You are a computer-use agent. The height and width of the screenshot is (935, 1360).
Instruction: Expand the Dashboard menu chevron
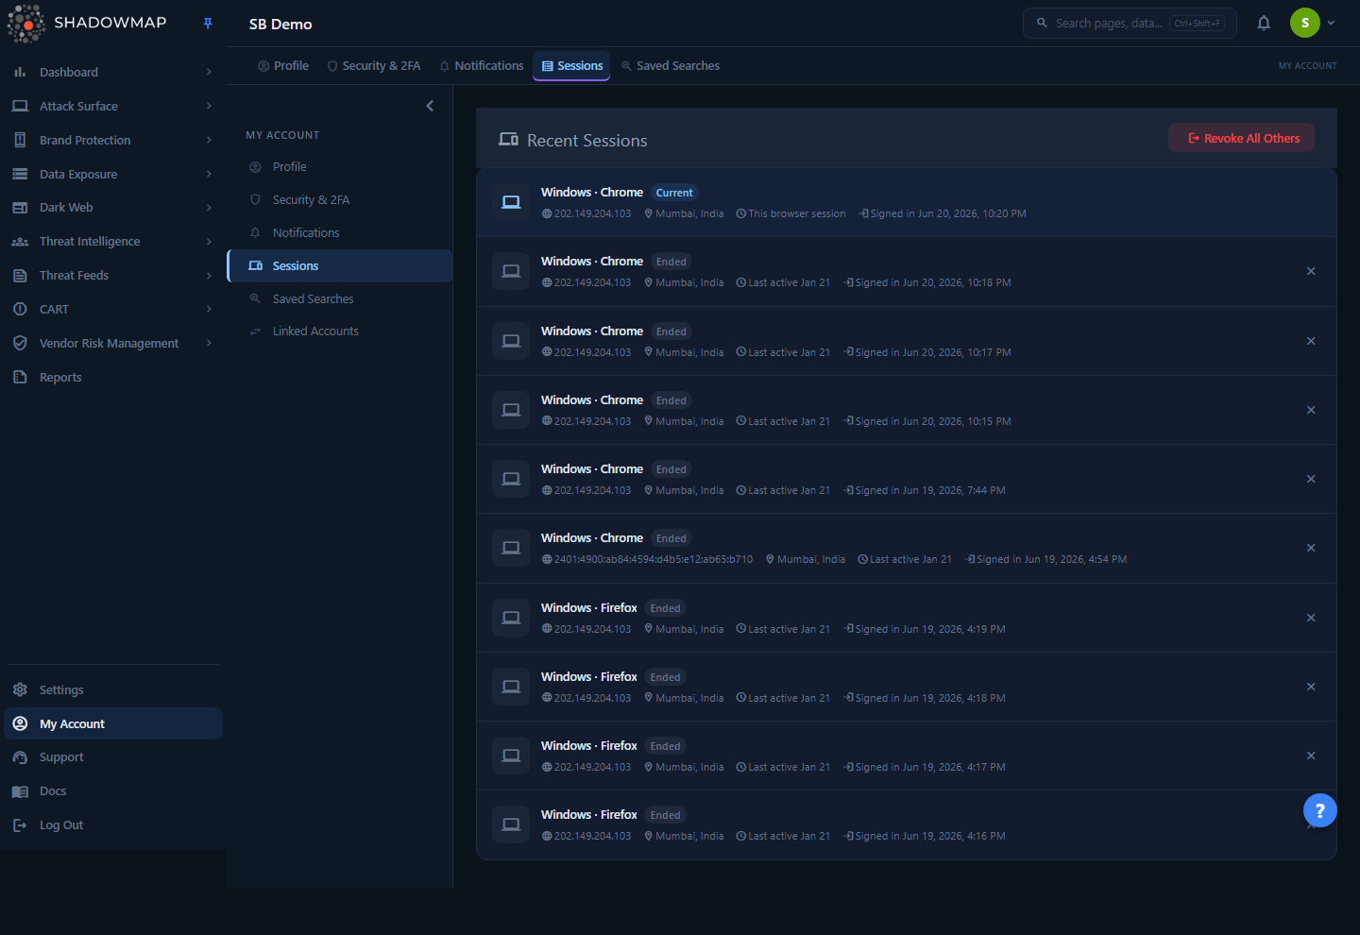tap(209, 72)
